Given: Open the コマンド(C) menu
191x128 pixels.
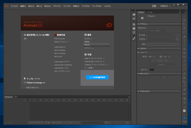Looking at the screenshot, I should coord(67,6).
